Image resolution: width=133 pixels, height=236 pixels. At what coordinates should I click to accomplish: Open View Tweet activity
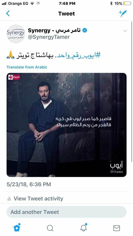point(38,199)
